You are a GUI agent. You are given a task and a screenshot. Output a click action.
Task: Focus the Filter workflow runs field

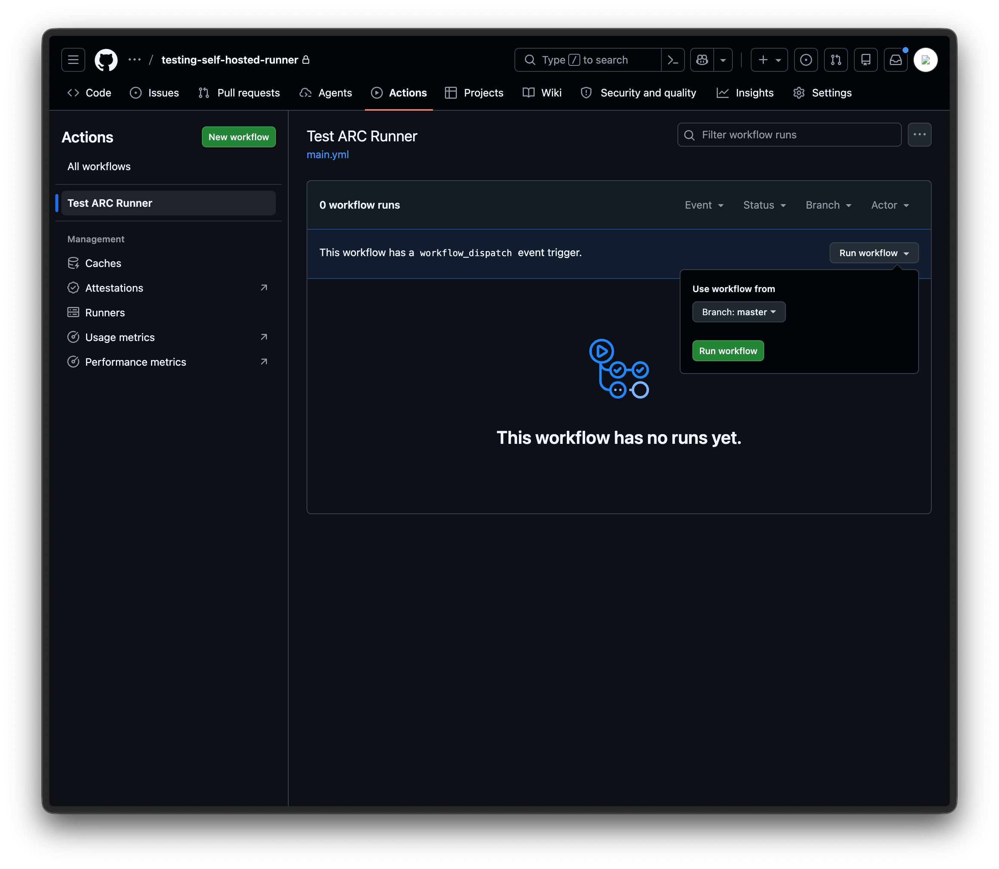pos(790,135)
